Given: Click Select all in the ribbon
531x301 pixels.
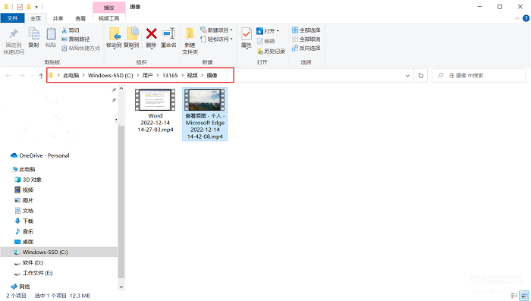Looking at the screenshot, I should tap(306, 30).
